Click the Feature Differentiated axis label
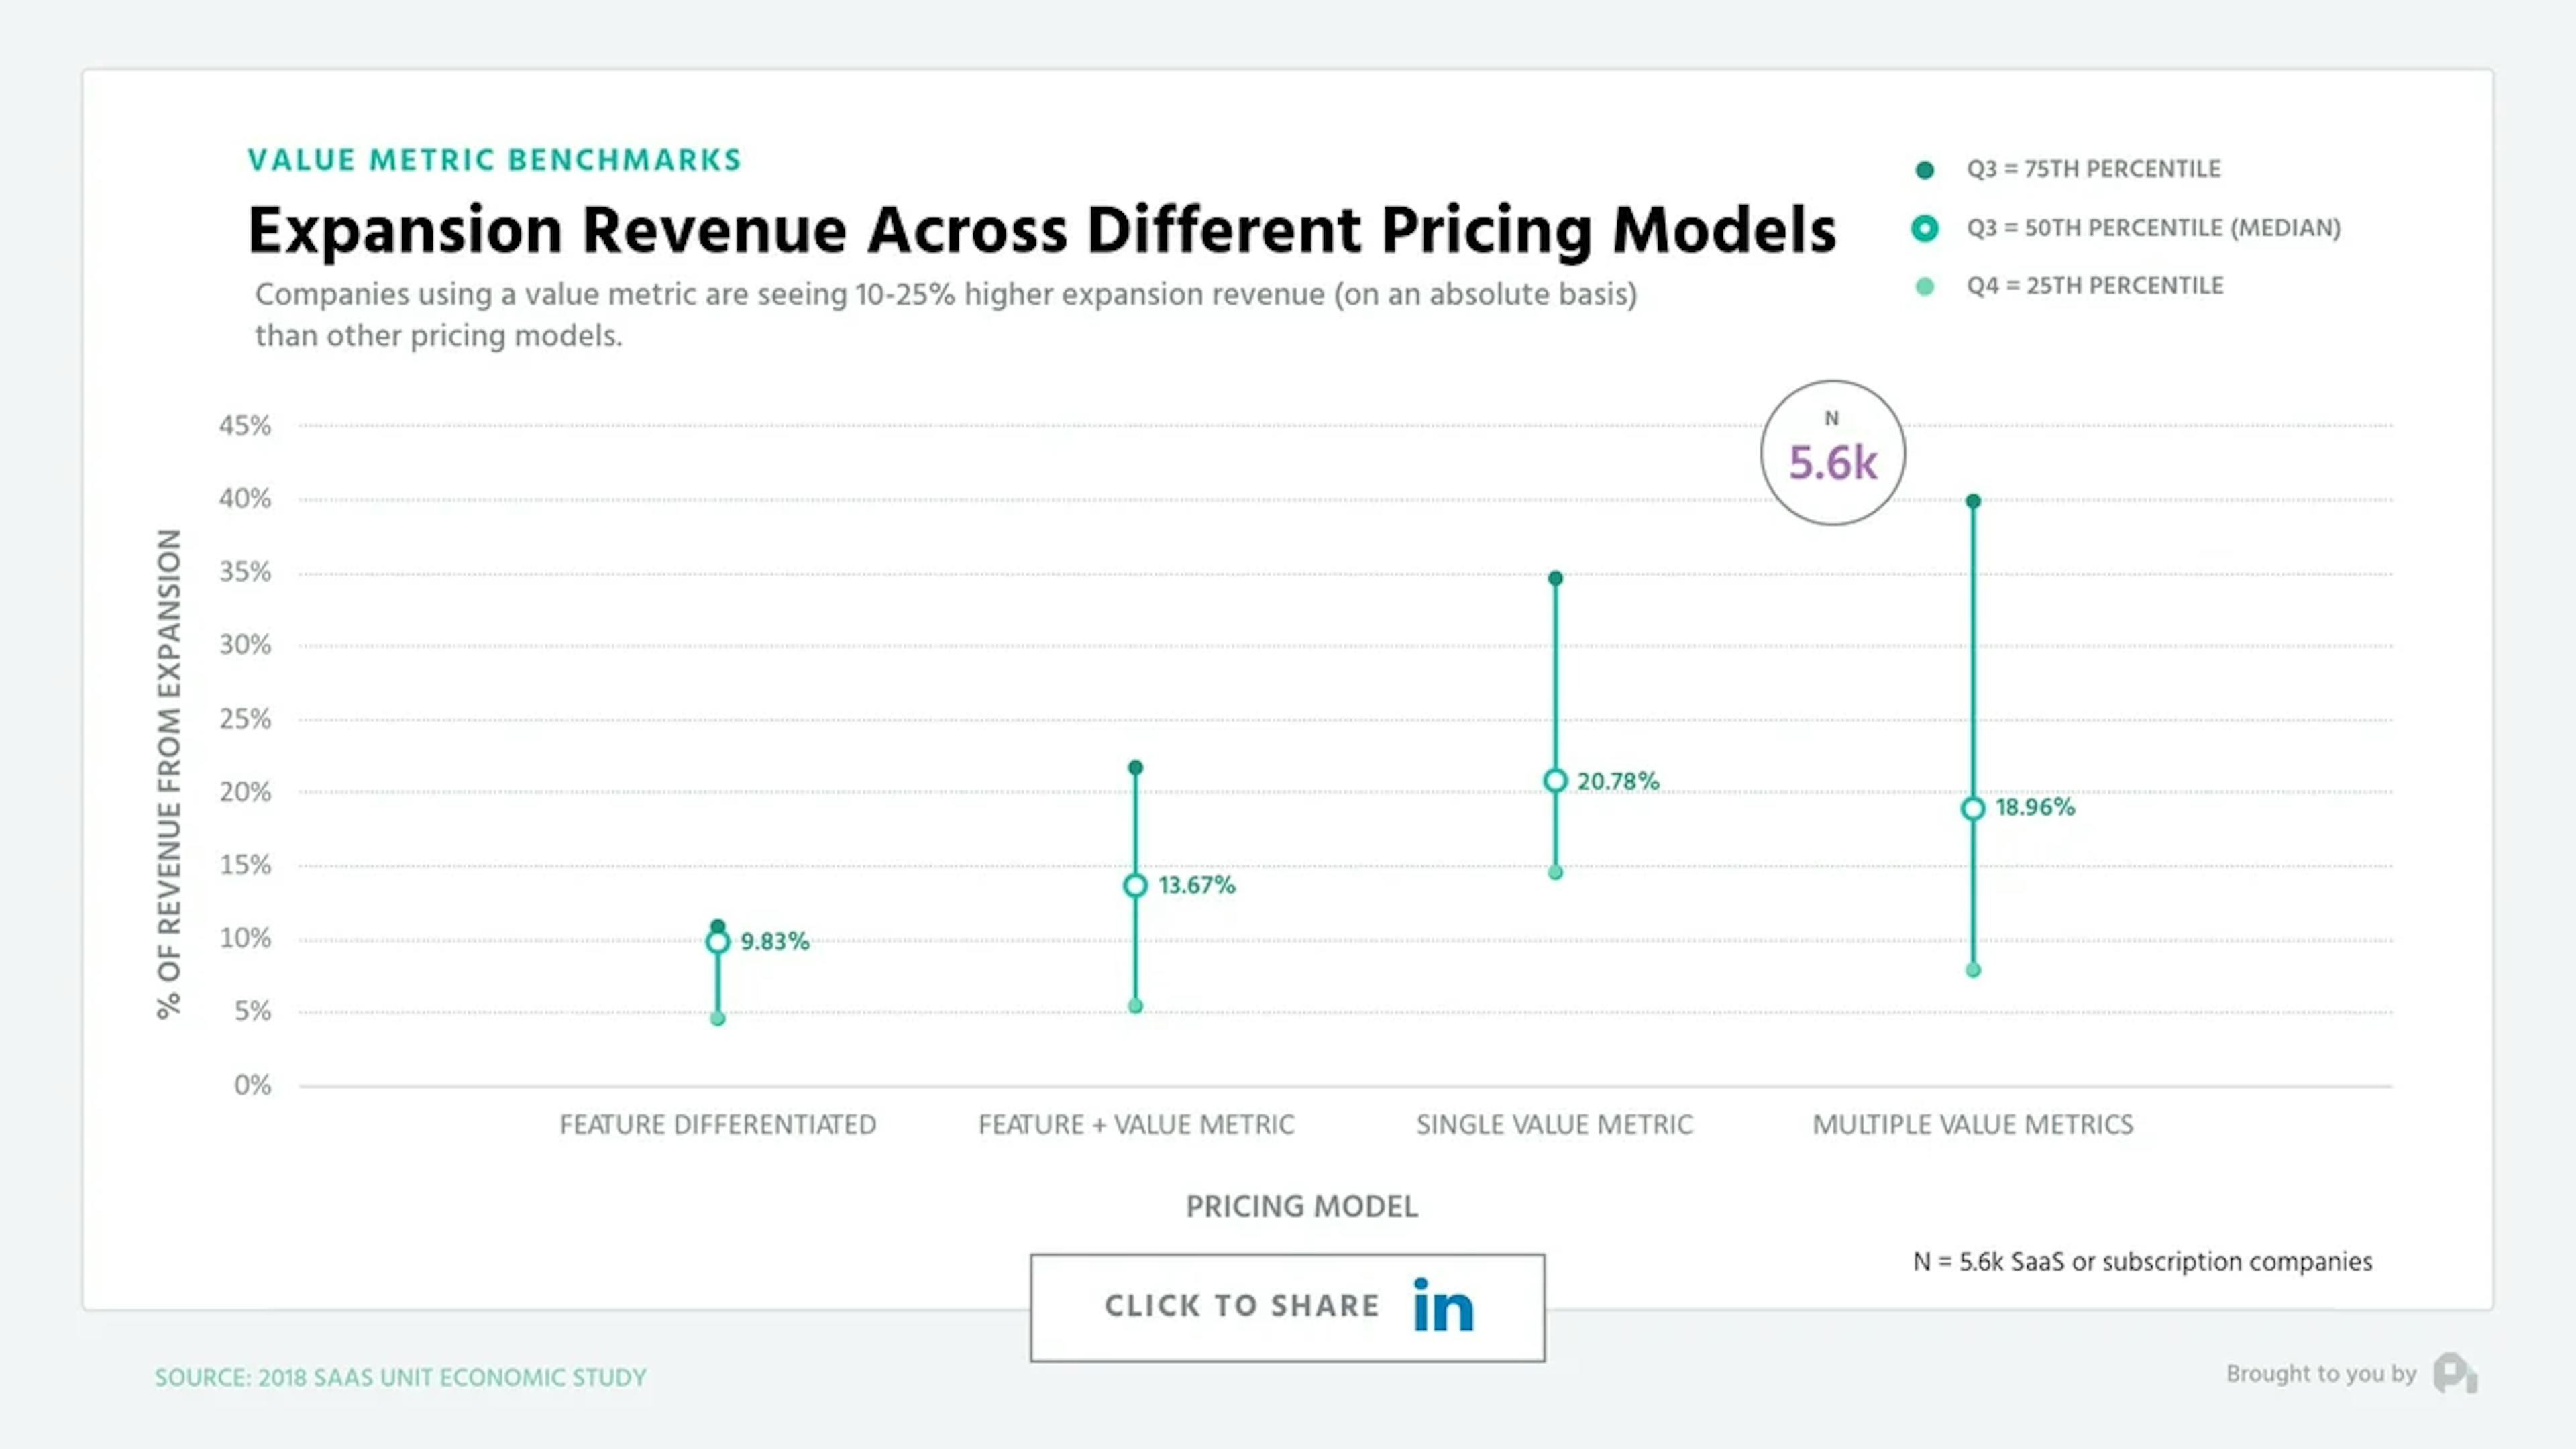The width and height of the screenshot is (2576, 1449). pos(717,1125)
